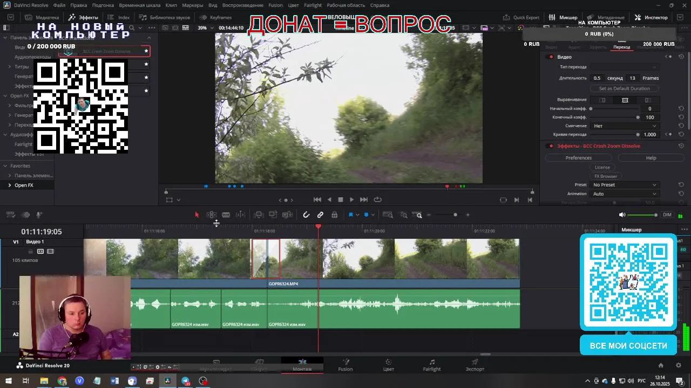This screenshot has width=691, height=388.
Task: Toggle the magnet Snapping icon
Action: coord(306,215)
